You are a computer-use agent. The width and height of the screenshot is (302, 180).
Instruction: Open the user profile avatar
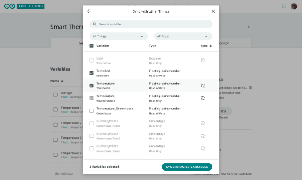click(294, 6)
